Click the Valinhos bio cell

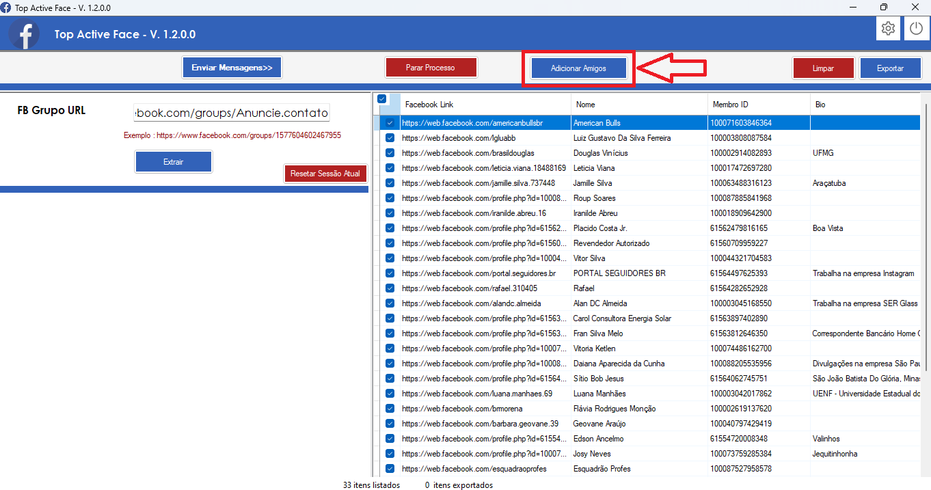click(865, 439)
